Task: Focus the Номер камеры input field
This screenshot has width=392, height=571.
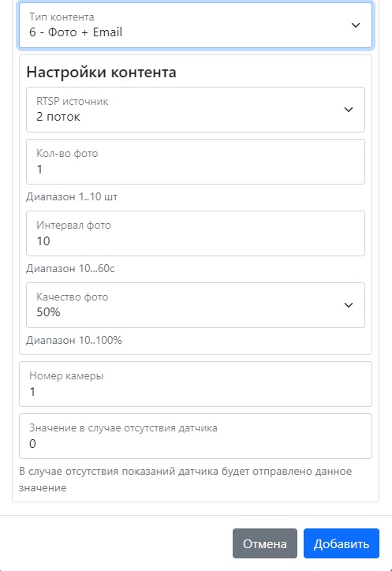Action: (196, 384)
